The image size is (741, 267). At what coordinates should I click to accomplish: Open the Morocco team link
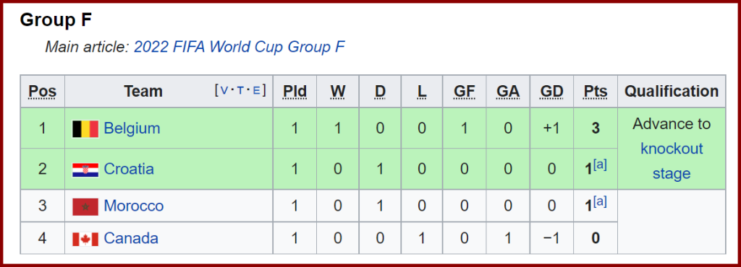(134, 206)
